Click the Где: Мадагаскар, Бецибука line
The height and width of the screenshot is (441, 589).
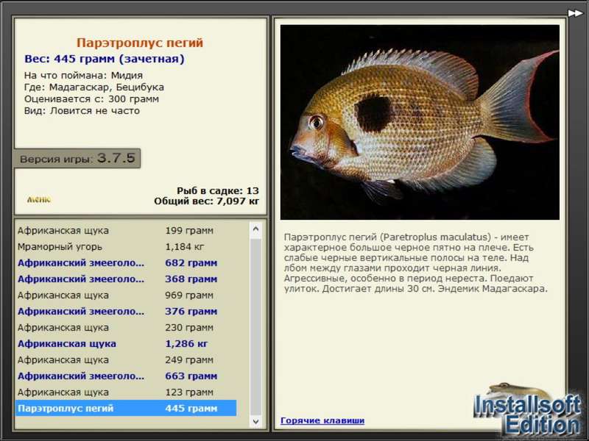coord(94,87)
